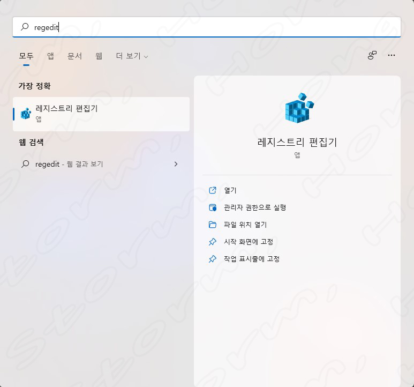Click the web search magnifier icon
Image resolution: width=414 pixels, height=387 pixels.
[x=25, y=164]
